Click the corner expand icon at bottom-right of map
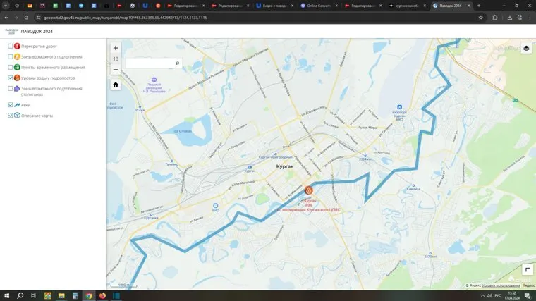Screen dimensions: 536x301 pyautogui.click(x=527, y=269)
